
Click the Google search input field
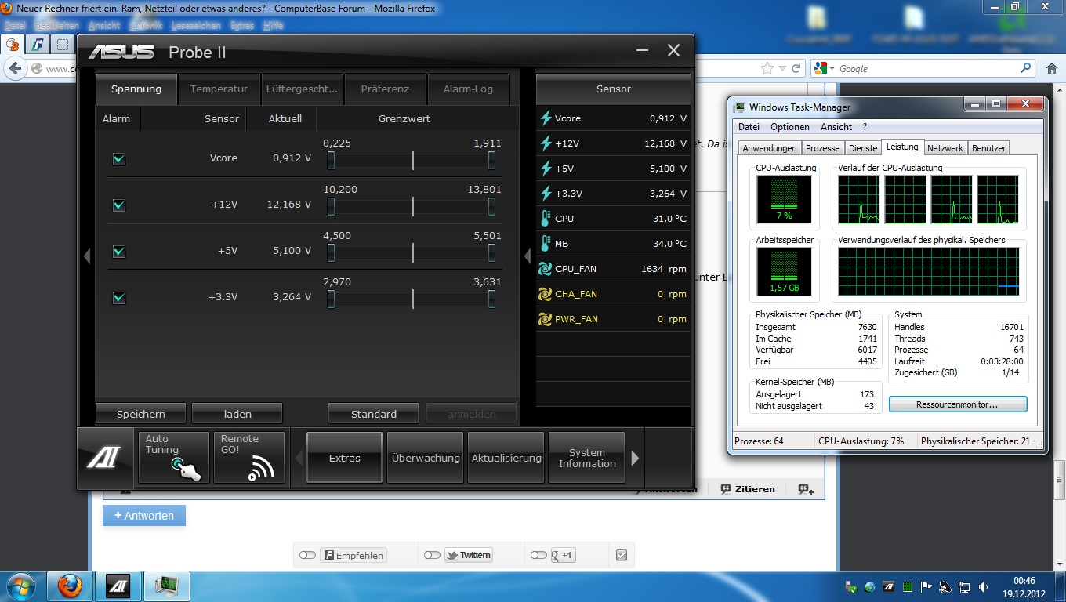pyautogui.click(x=926, y=69)
